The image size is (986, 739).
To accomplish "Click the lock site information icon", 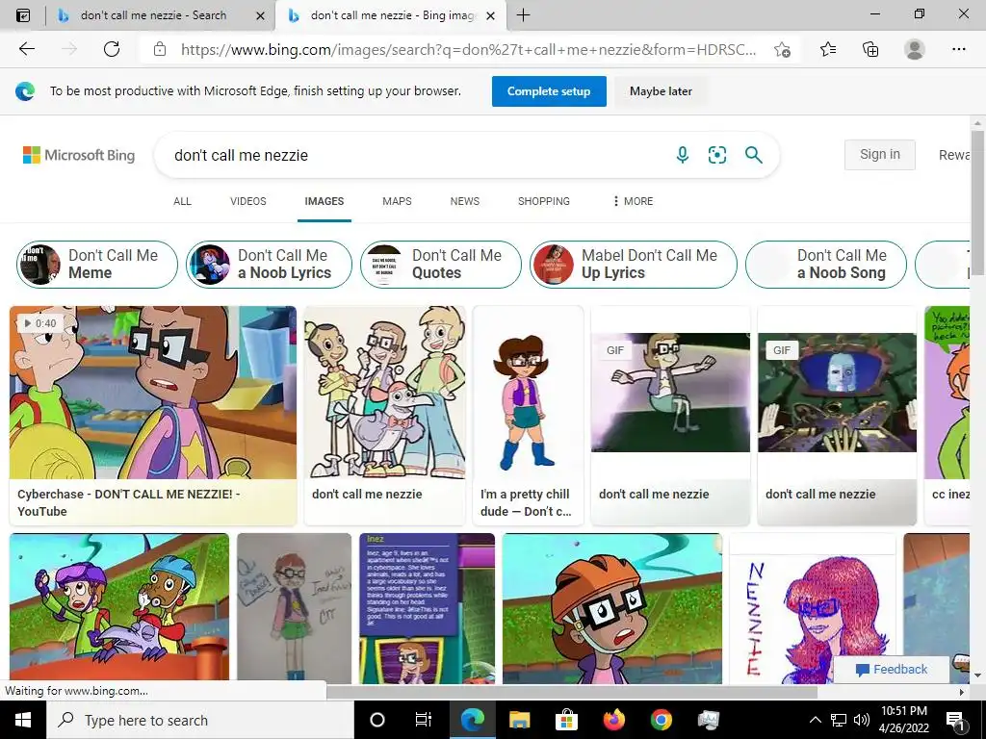I will (160, 49).
